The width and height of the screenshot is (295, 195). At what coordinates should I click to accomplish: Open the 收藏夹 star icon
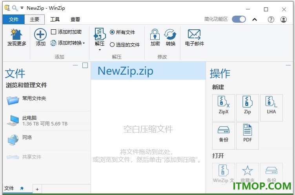[x=248, y=174]
